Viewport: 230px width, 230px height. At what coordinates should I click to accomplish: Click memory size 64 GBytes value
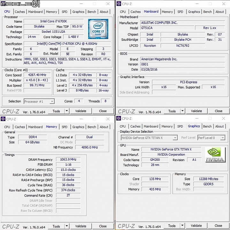point(33,142)
